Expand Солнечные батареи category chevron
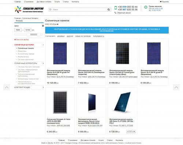The image size is (183, 145). pos(43,45)
